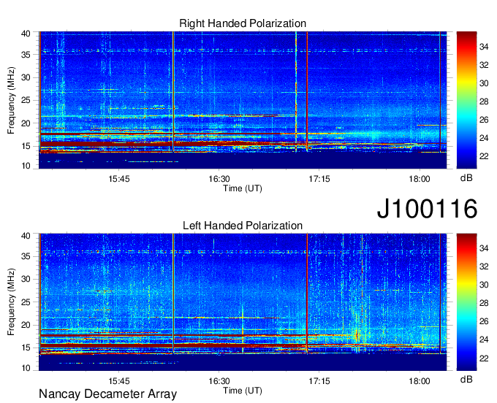Click the 10 tick on bottom frequency axis
Viewport: 497px width, 403px height.
pos(26,368)
